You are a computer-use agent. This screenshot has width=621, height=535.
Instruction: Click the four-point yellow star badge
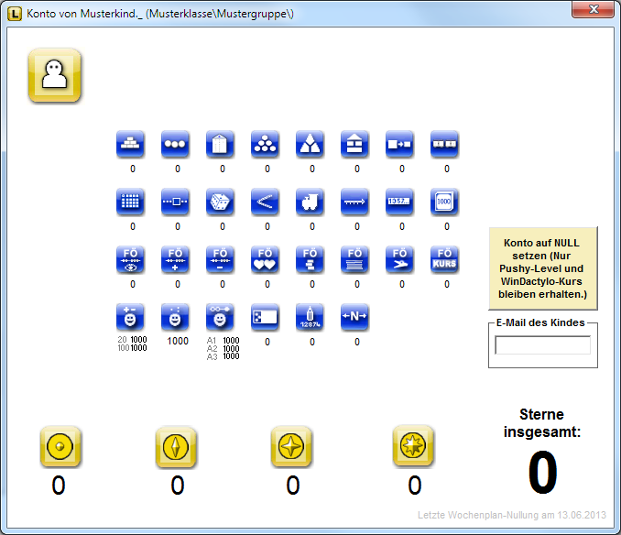(292, 446)
